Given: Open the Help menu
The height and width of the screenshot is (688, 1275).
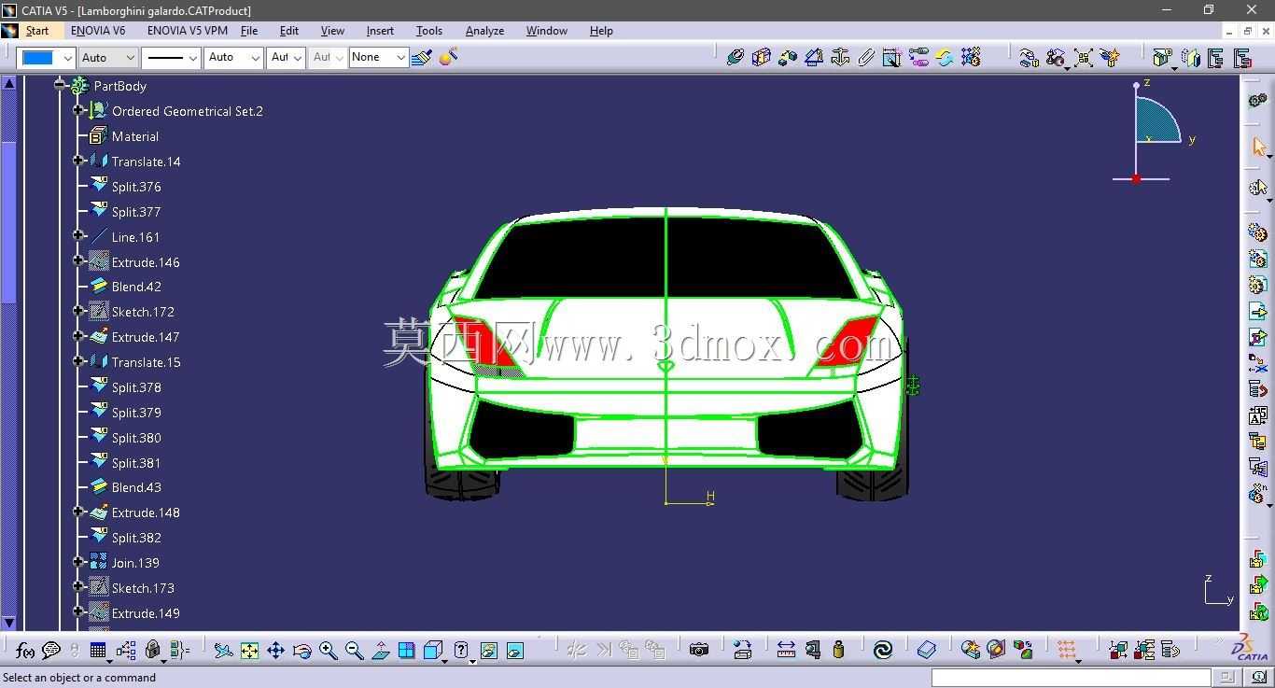Looking at the screenshot, I should 601,31.
